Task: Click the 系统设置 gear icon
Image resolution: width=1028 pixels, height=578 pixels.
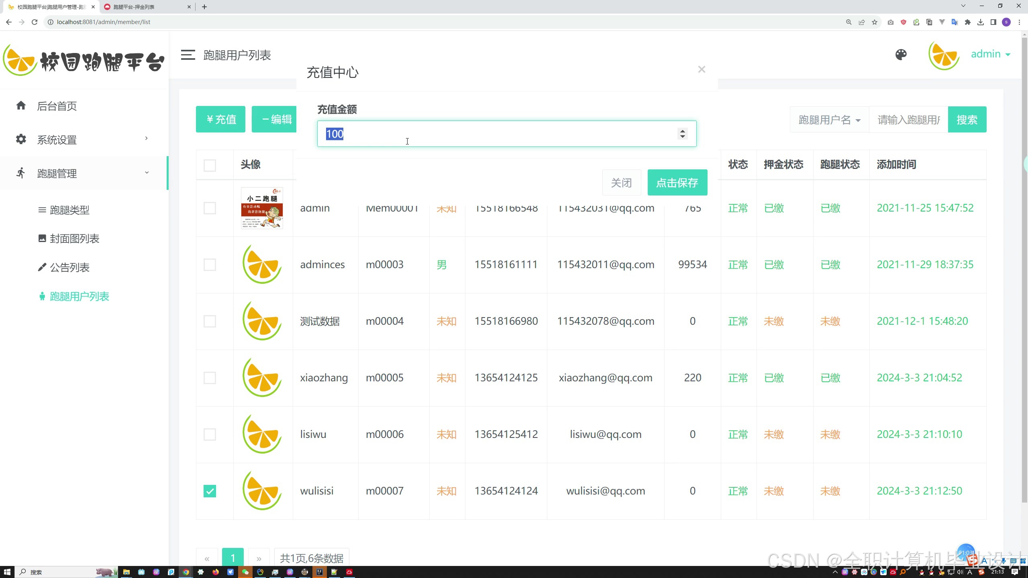Action: 21,139
